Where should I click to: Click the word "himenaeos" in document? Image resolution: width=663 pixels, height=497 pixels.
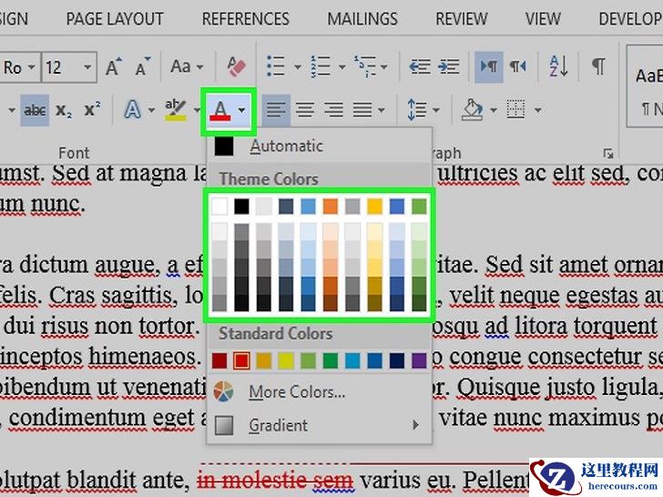143,356
